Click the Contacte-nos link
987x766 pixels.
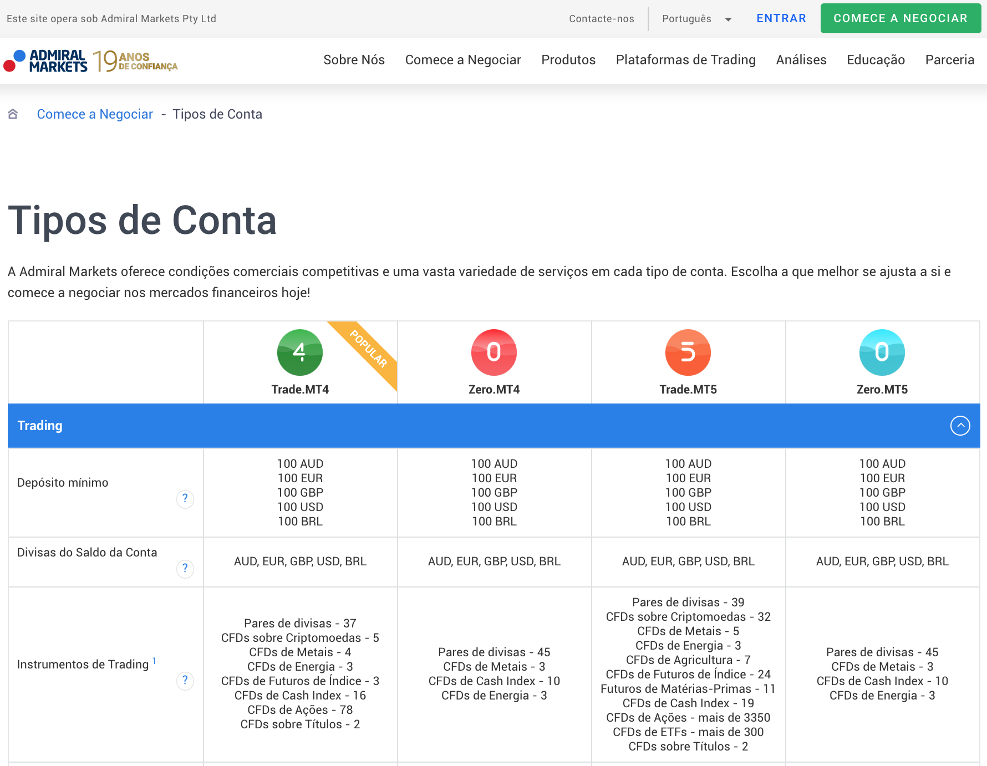point(602,19)
